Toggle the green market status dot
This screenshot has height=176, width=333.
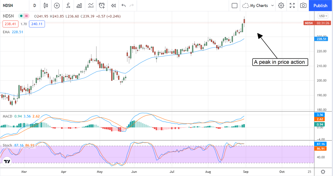tap(21, 16)
